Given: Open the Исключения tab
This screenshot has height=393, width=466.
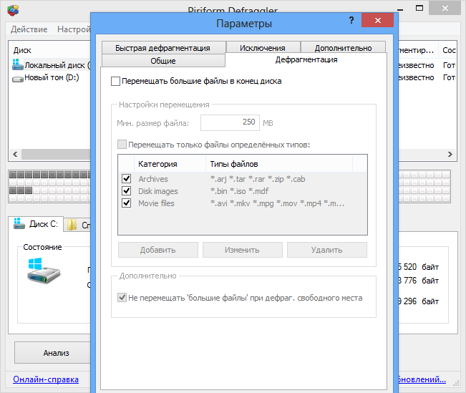Looking at the screenshot, I should (263, 47).
